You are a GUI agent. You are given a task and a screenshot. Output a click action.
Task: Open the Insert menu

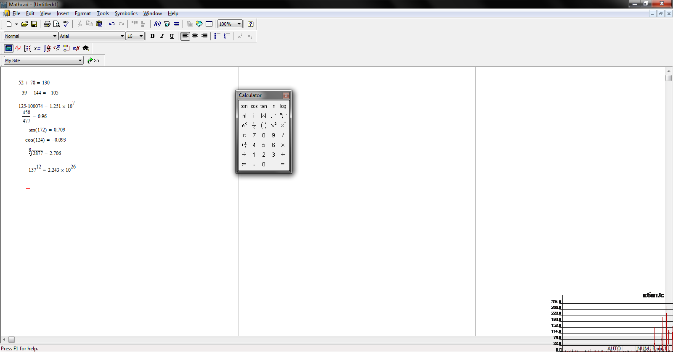(63, 13)
